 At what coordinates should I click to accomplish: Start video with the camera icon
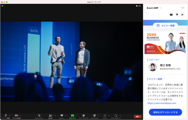coord(16,115)
